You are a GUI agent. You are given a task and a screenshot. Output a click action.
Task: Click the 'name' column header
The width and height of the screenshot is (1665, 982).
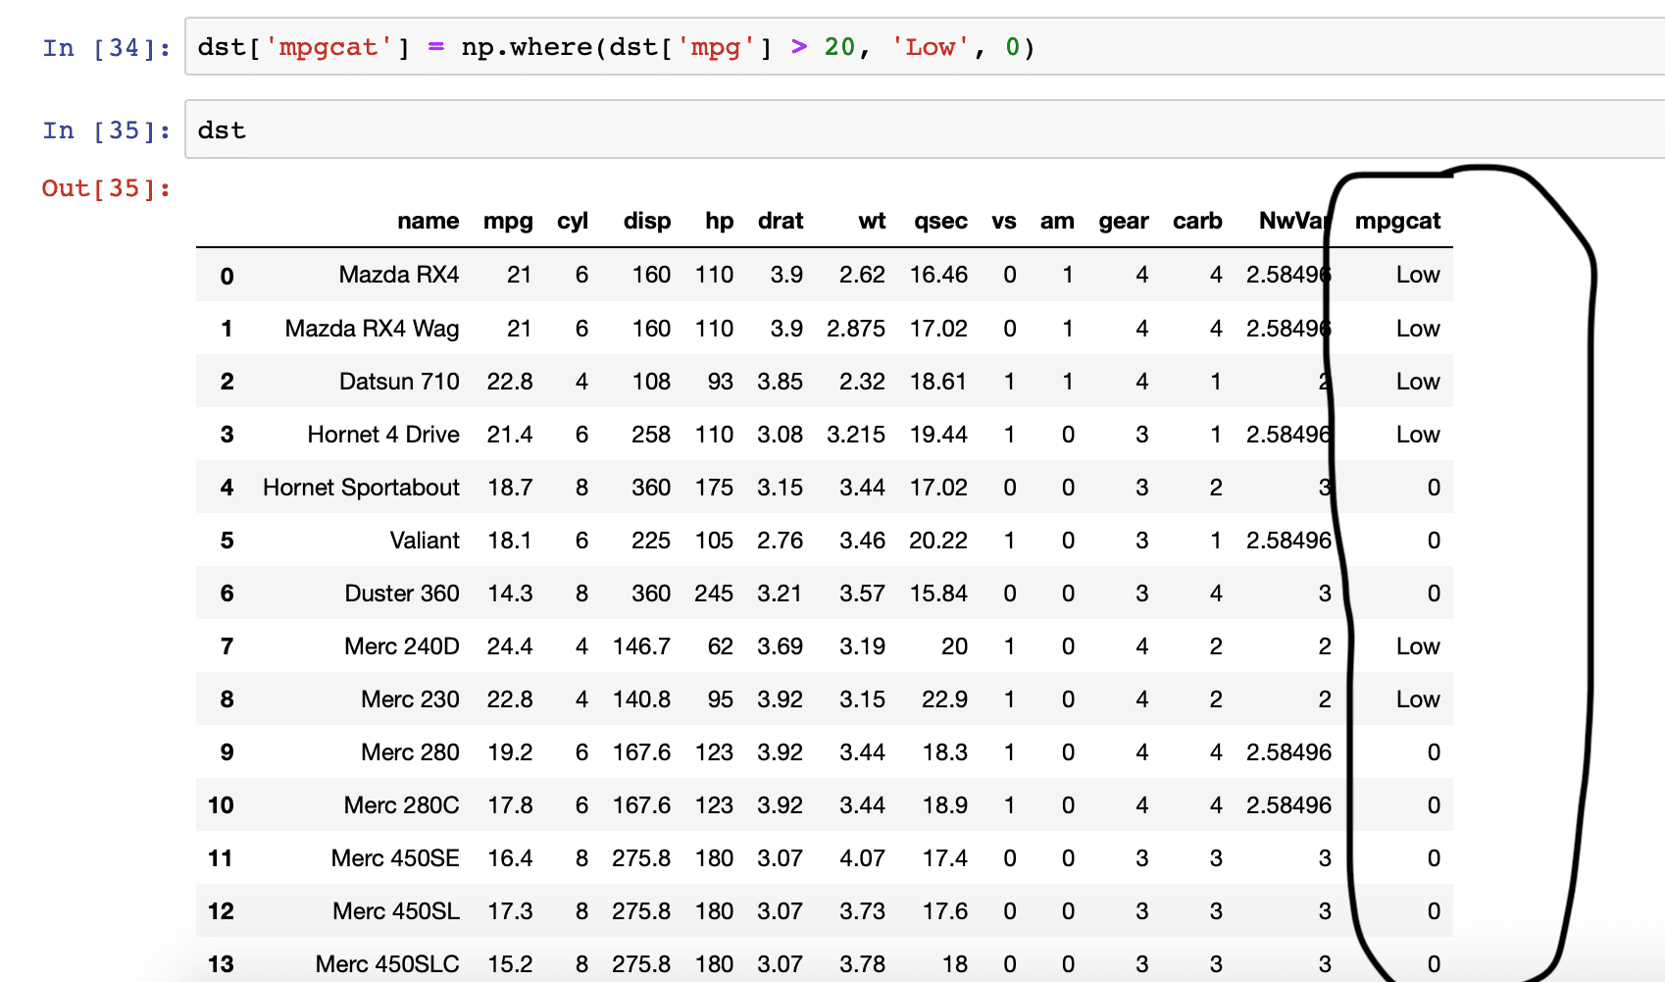click(x=428, y=221)
